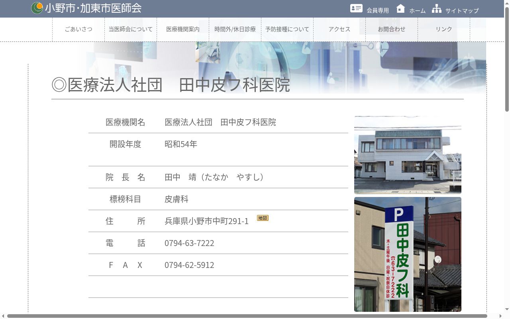Click the サイトマップ hierarchy icon

click(437, 8)
